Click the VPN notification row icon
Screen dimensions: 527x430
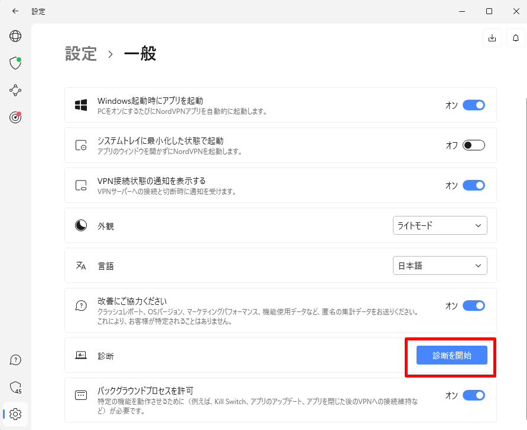(81, 185)
